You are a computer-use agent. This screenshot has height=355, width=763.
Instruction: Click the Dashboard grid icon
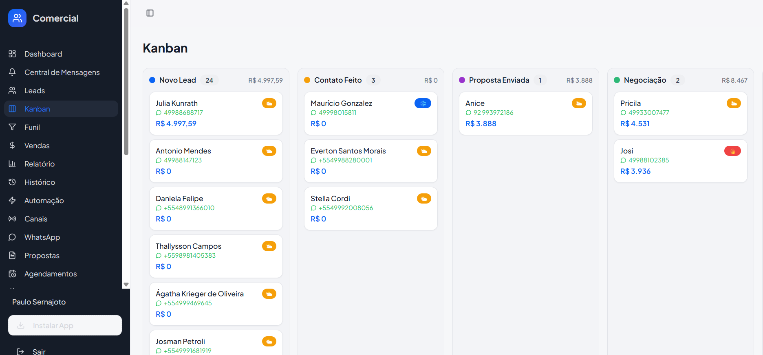[x=12, y=54]
